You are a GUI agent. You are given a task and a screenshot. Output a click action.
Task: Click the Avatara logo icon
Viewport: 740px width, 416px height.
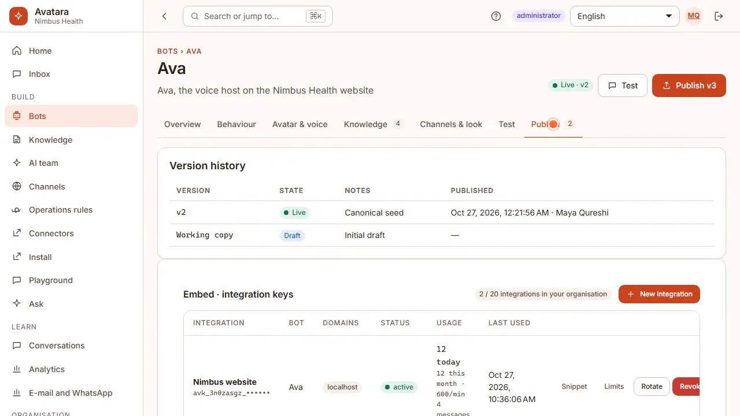18,16
